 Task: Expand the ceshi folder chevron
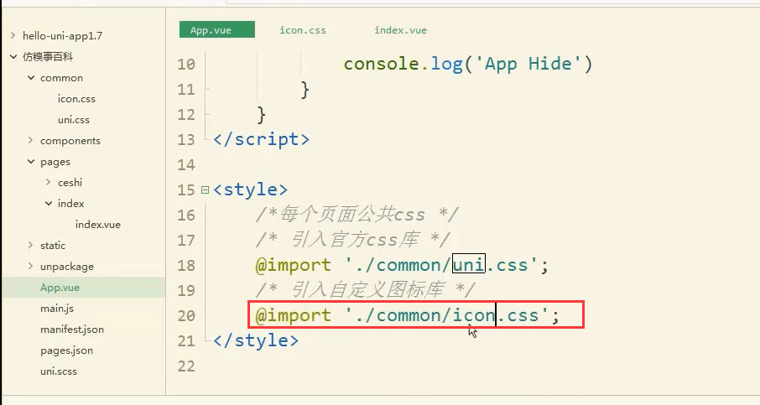(48, 182)
